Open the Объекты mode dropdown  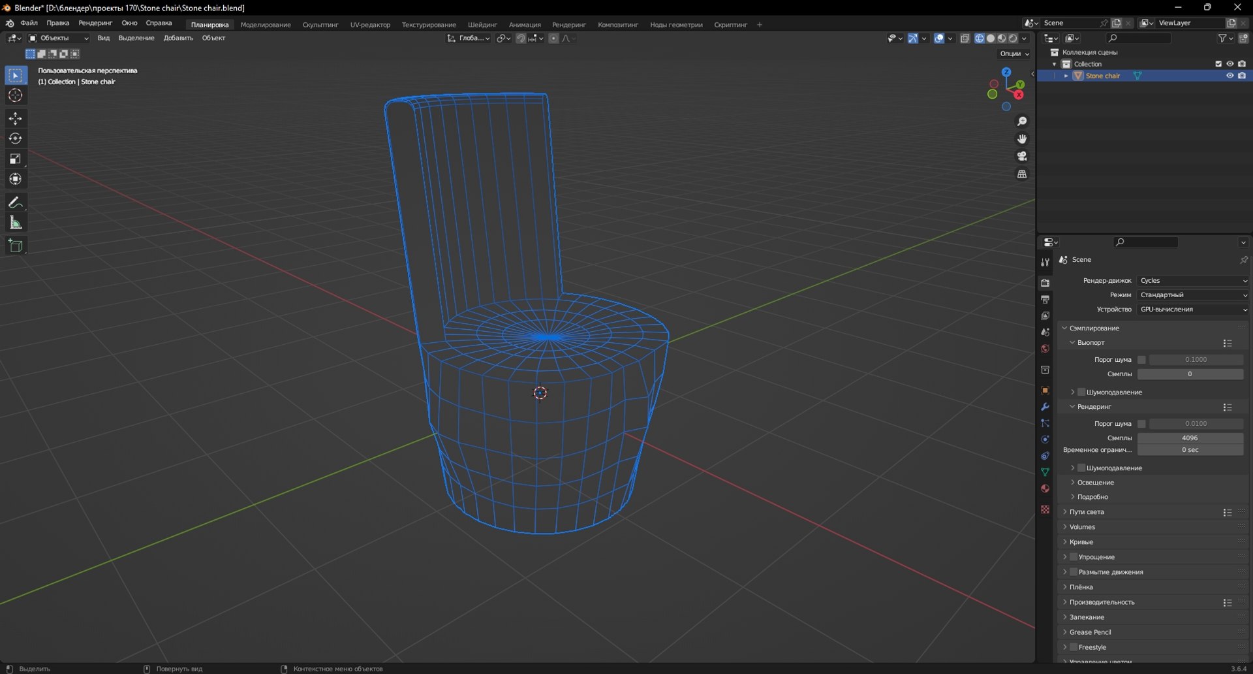(x=59, y=39)
